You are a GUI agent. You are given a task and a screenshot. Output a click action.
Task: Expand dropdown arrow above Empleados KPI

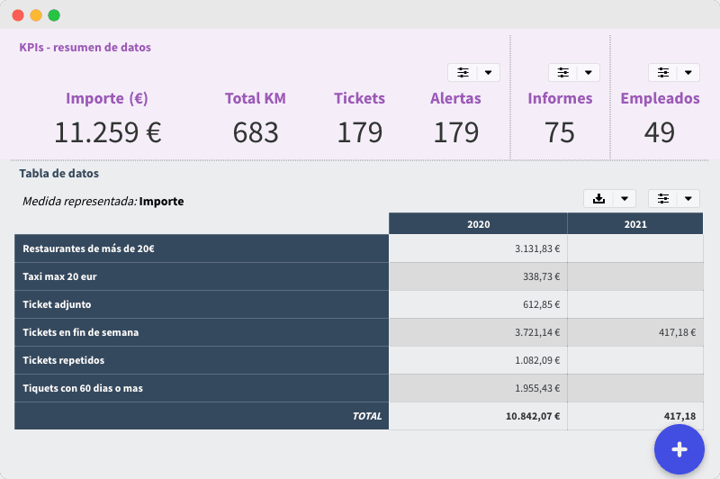688,73
